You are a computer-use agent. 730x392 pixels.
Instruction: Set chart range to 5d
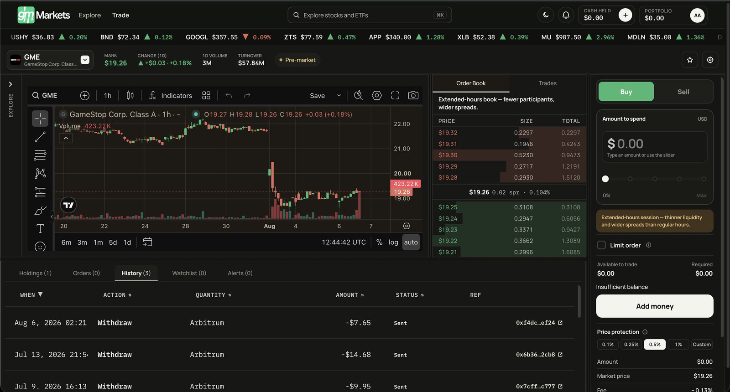click(113, 242)
